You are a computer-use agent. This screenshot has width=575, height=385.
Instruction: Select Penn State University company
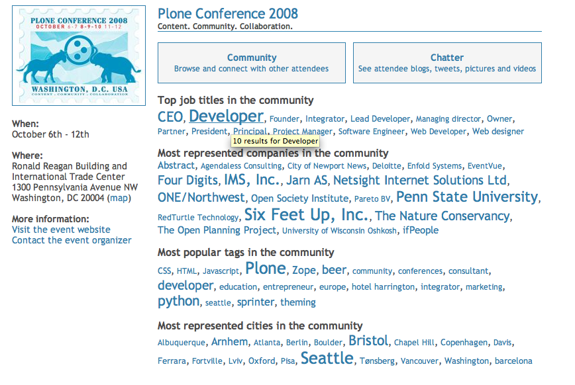[466, 196]
